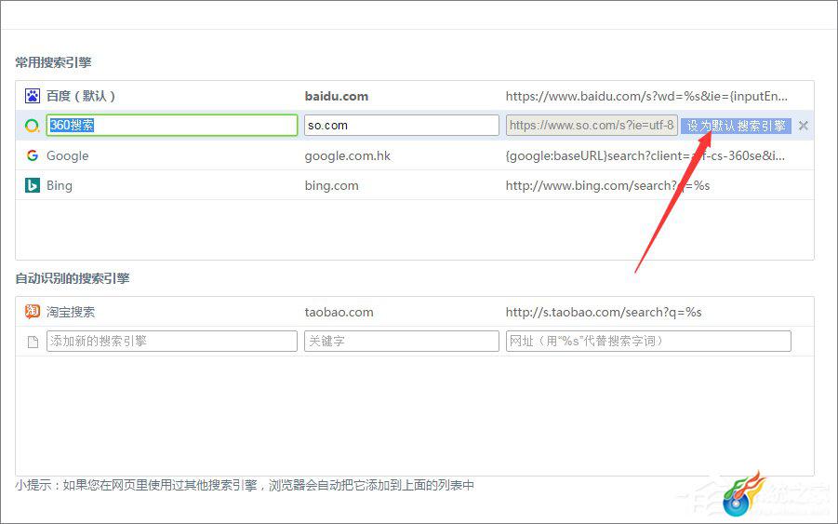838x524 pixels.
Task: Select the 百度（默认）row name
Action: 81,96
